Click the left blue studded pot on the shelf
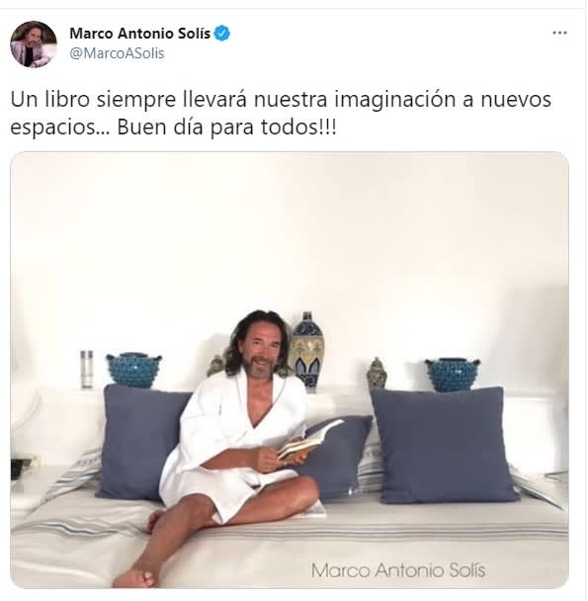Screen dimensions: 588x601 133,371
